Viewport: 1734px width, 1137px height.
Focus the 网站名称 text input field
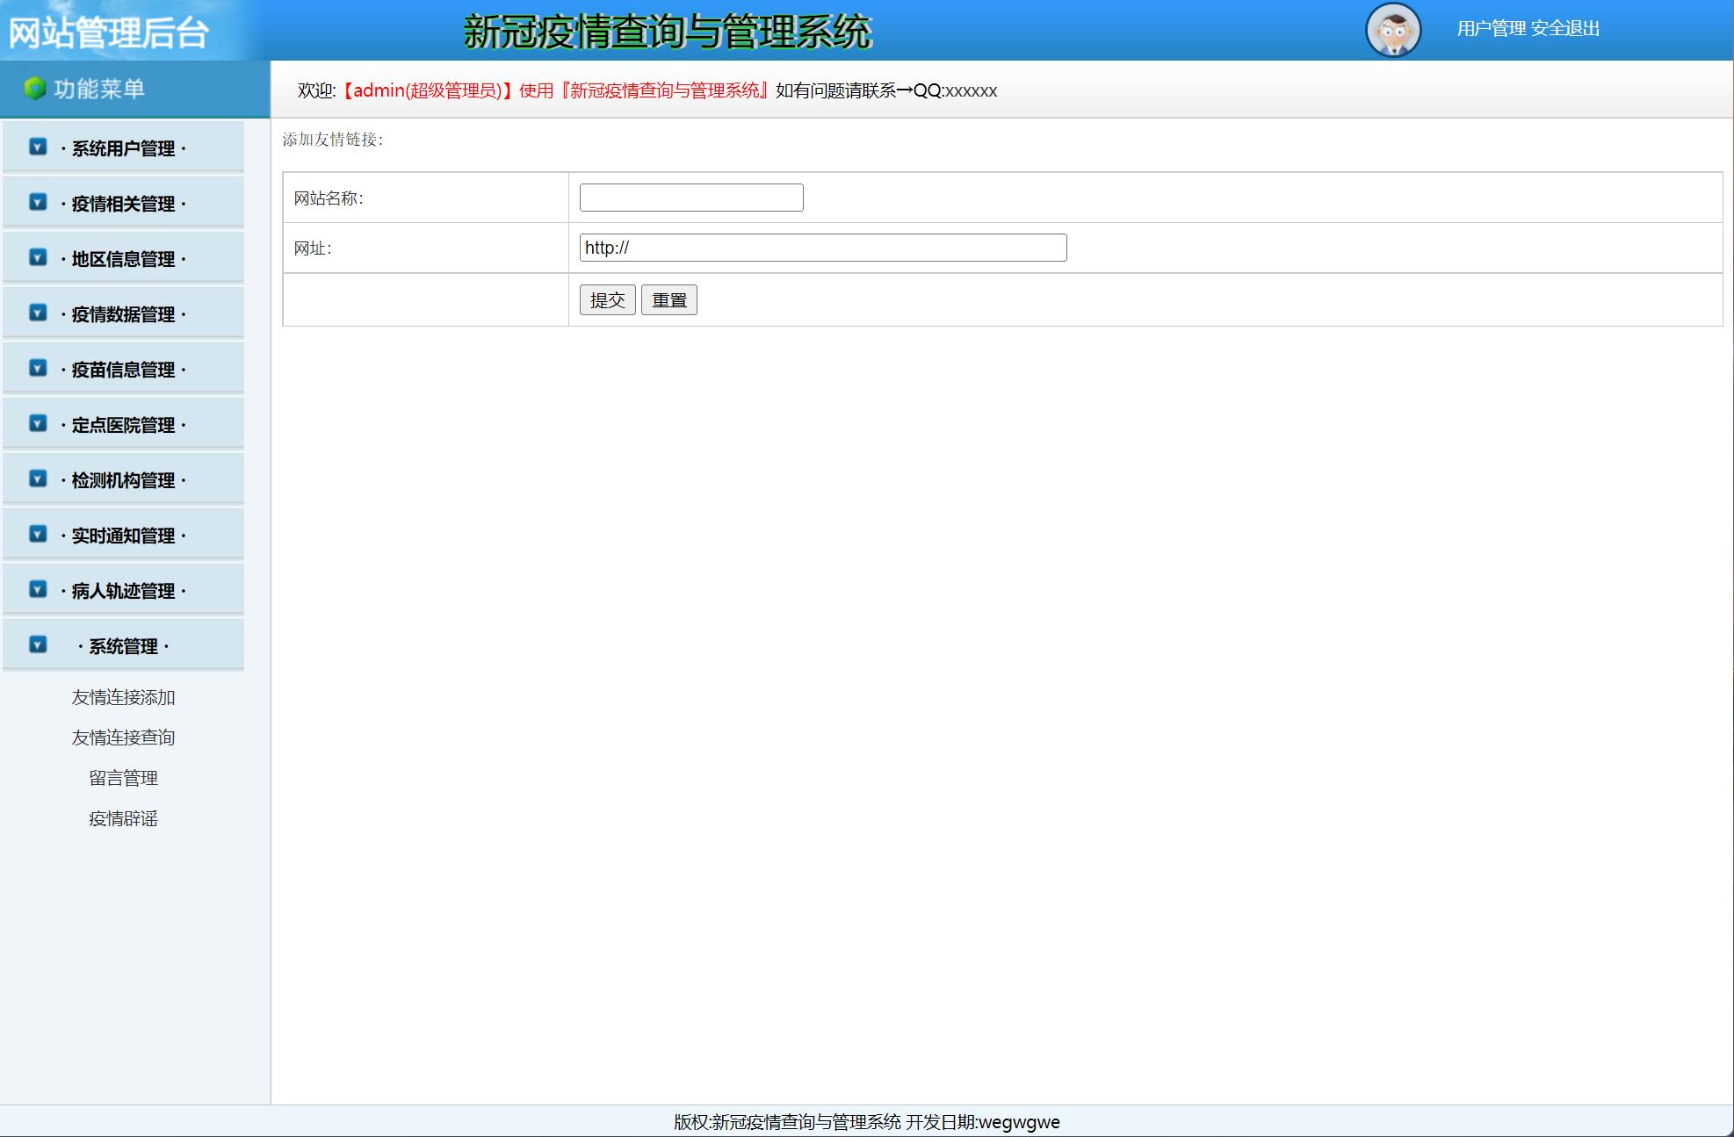(690, 198)
